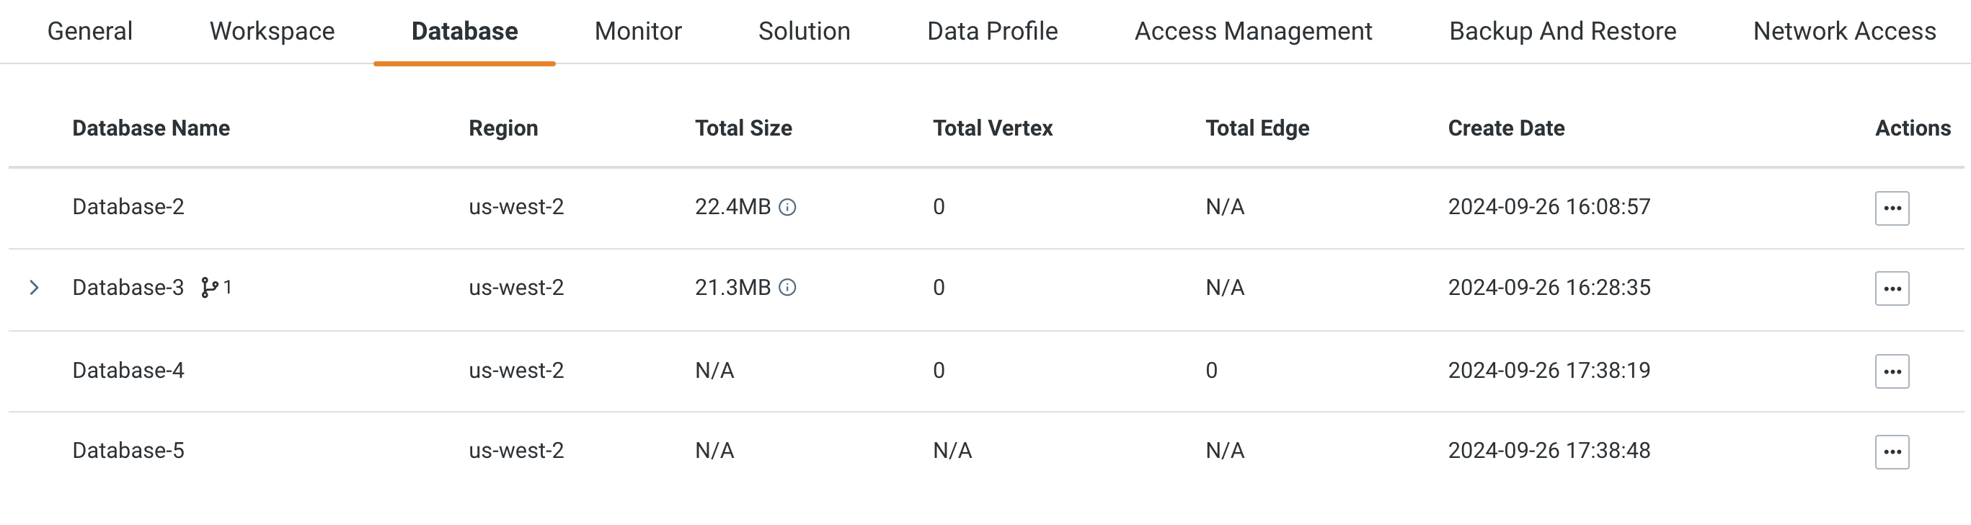Open the Actions menu for Database-3
The width and height of the screenshot is (1971, 525).
[1892, 288]
